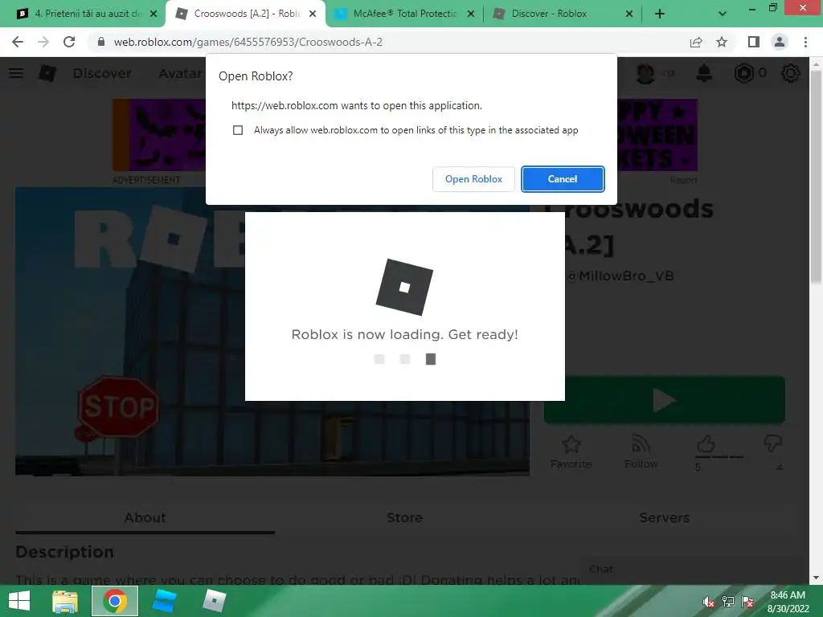This screenshot has height=617, width=823.
Task: Open File Explorer from the taskbar
Action: (x=65, y=601)
